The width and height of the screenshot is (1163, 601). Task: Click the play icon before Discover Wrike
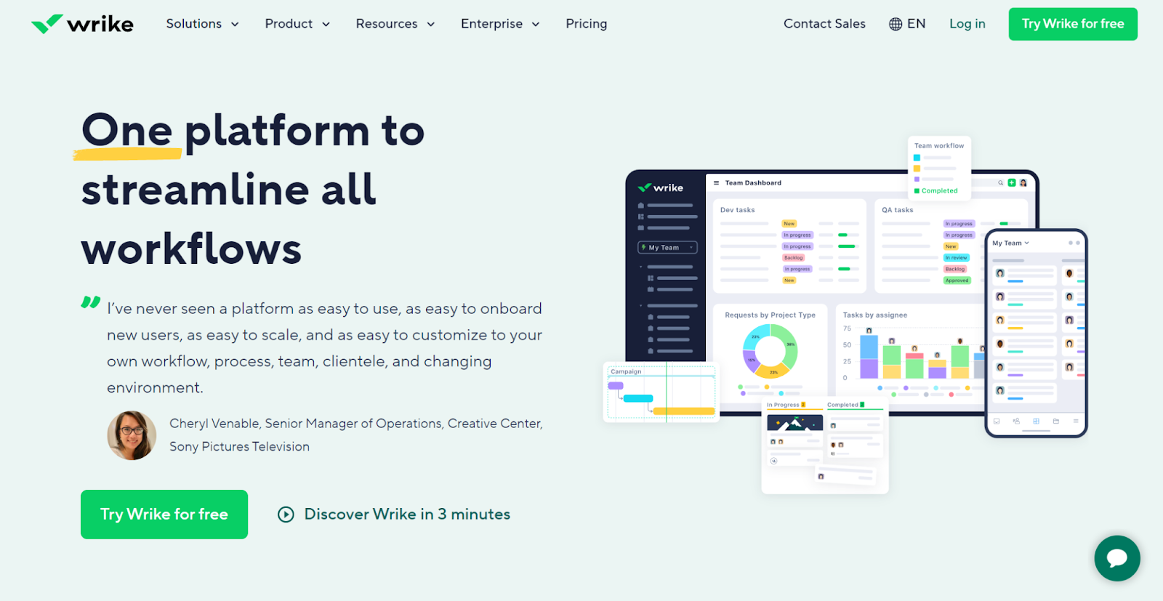tap(286, 515)
